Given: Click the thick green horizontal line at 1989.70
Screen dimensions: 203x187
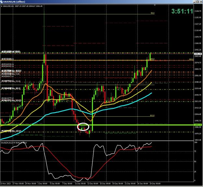Looking at the screenshot, I should pyautogui.click(x=97, y=125).
